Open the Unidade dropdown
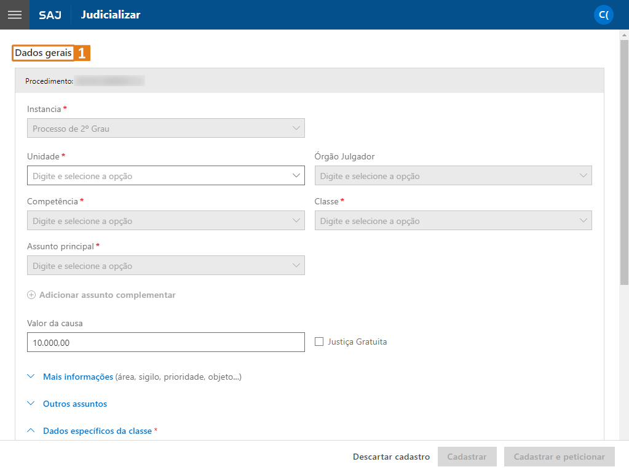The width and height of the screenshot is (629, 472). coord(165,175)
